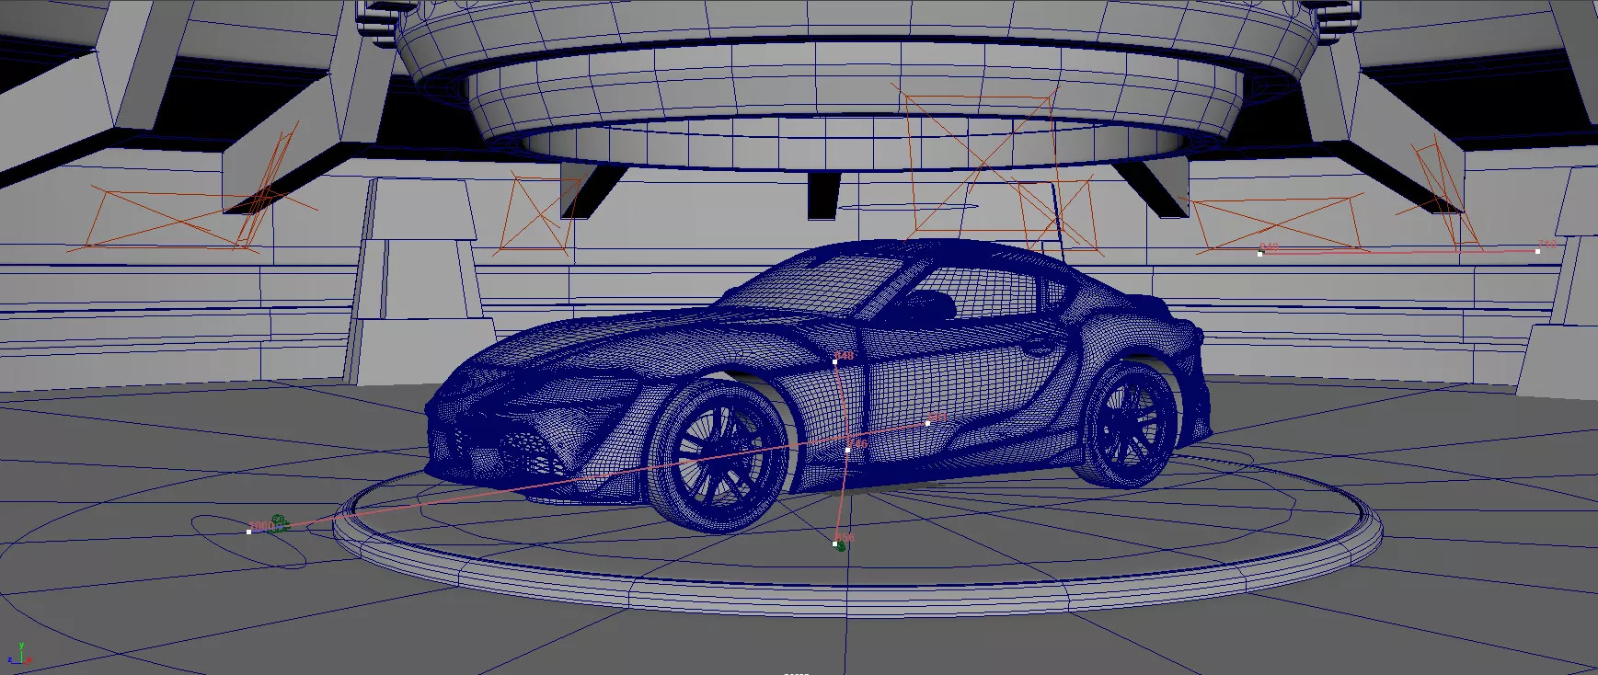1598x675 pixels.
Task: Select the curve point labeled 856
Action: point(835,544)
